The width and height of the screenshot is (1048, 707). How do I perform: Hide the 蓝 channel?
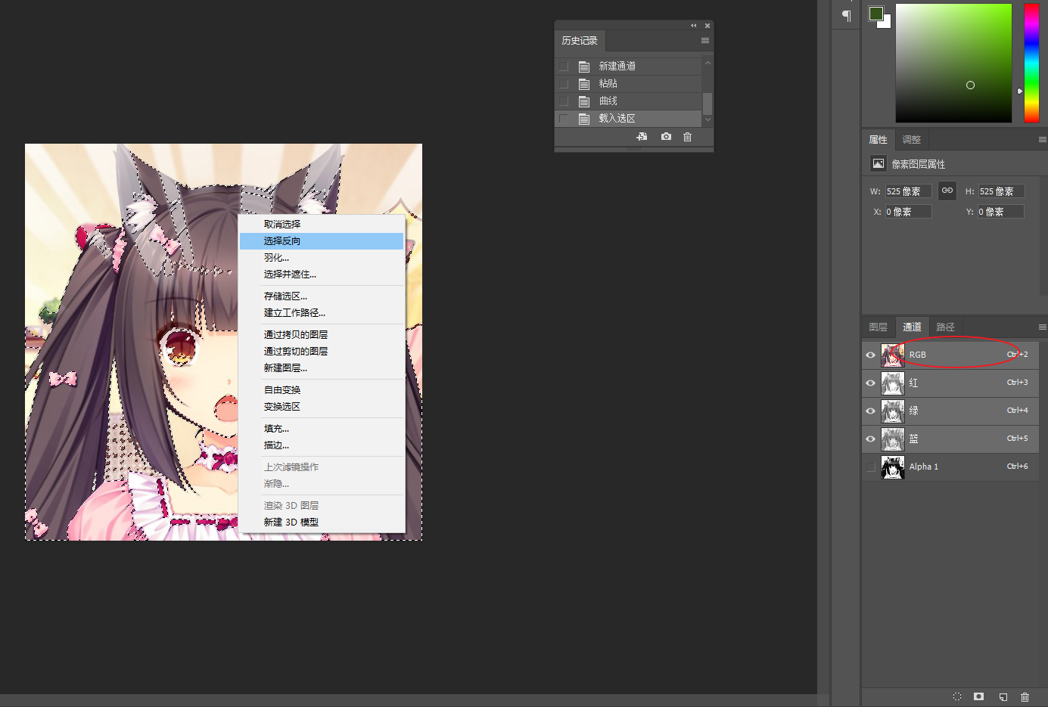(871, 439)
